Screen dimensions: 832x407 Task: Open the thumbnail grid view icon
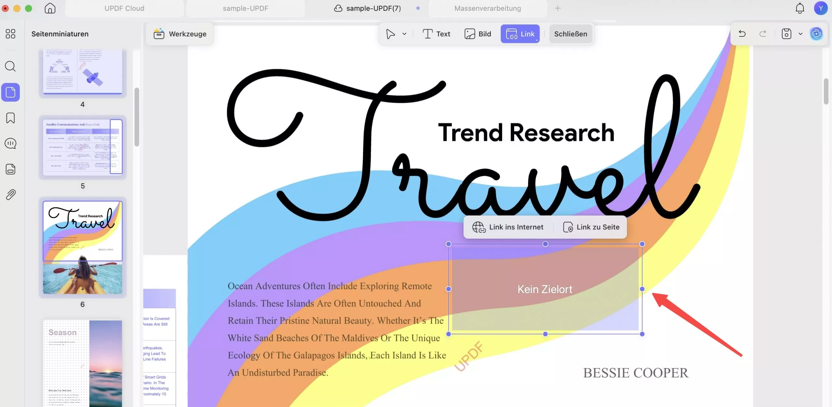[10, 34]
